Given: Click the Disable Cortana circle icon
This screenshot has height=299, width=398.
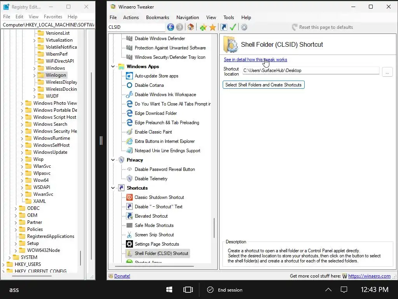Looking at the screenshot, I should click(129, 85).
